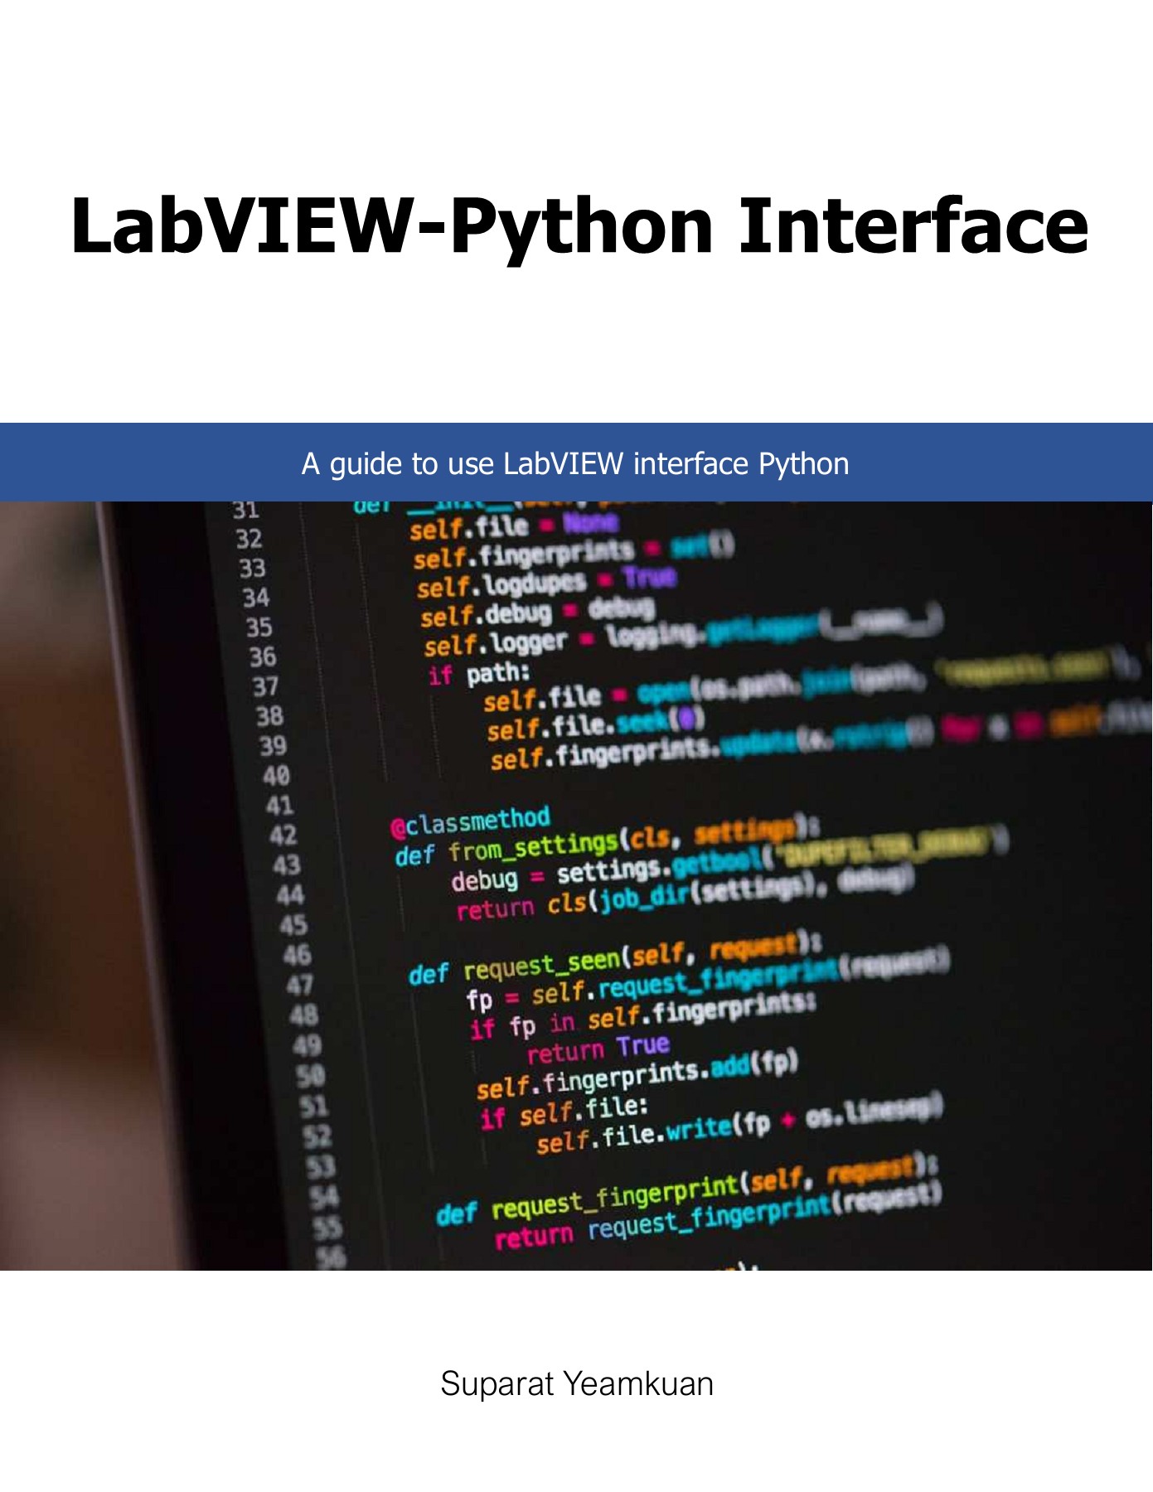This screenshot has height=1492, width=1153.
Task: Click the line number 36 in the photo
Action: coord(263,657)
